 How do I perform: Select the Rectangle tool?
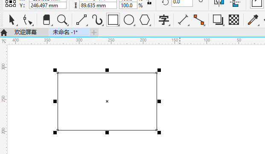tap(113, 20)
